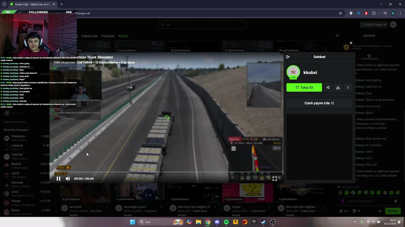Click KICKs Satın Al button

[374, 25]
